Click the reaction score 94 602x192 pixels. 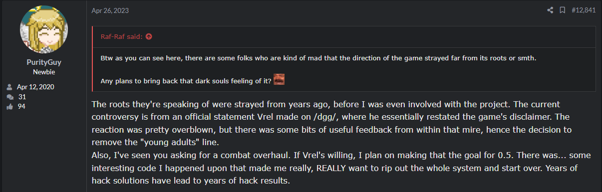(21, 106)
